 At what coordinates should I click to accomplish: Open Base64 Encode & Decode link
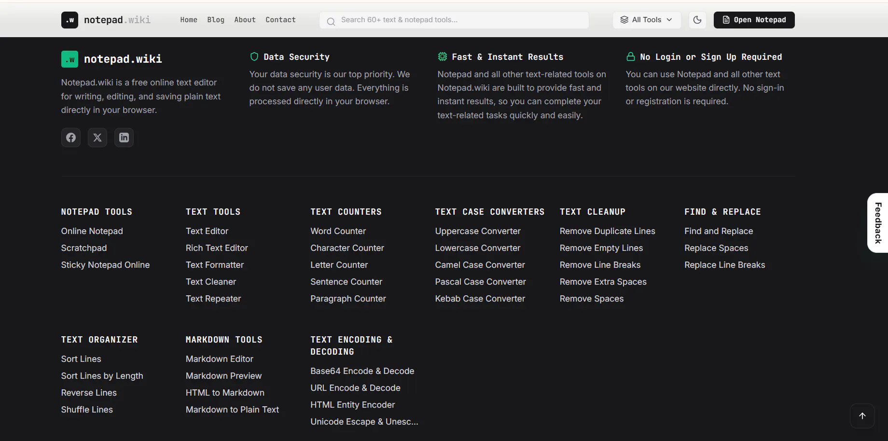coord(362,371)
